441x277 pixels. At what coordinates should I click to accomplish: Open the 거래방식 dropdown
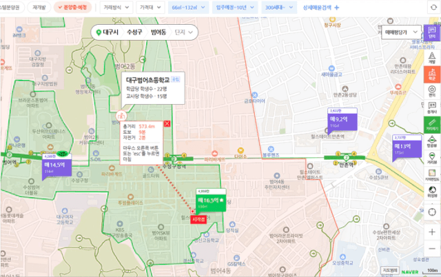[116, 8]
